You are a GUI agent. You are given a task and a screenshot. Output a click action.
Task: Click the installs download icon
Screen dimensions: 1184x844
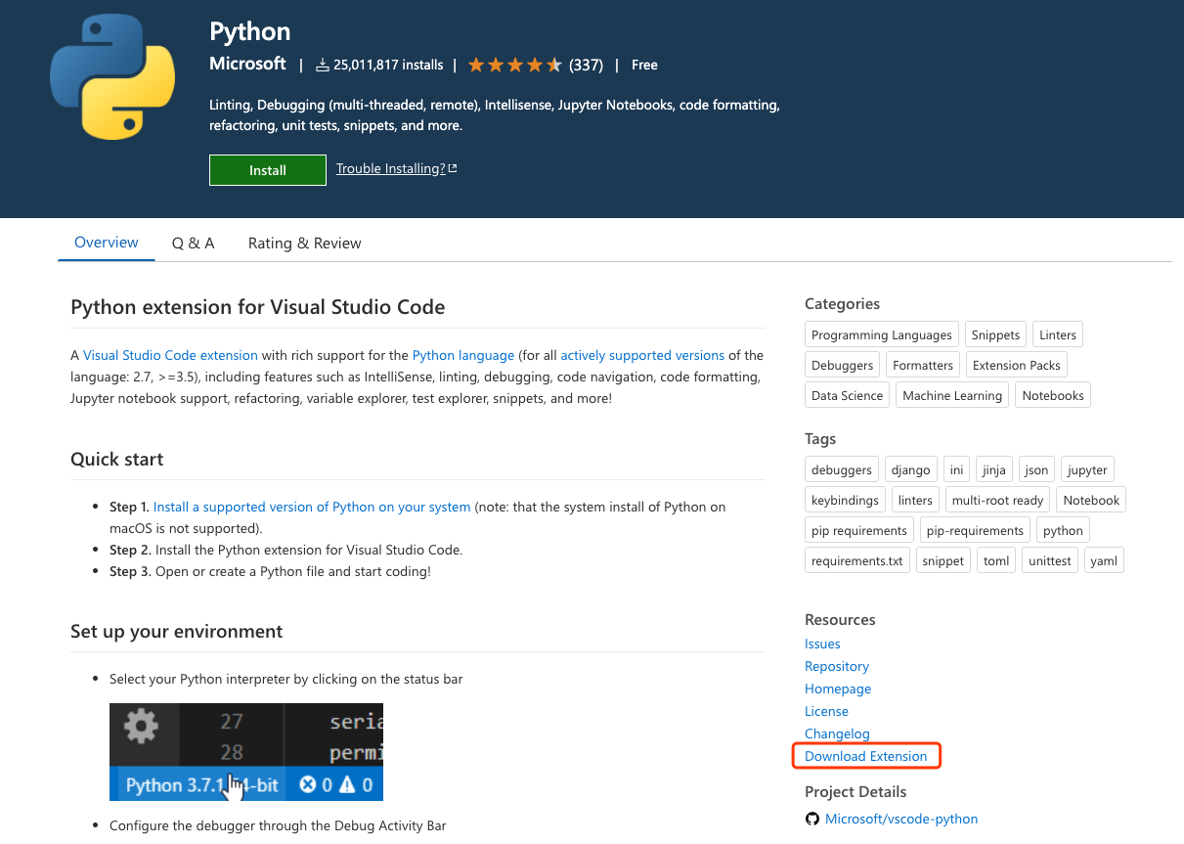coord(322,65)
